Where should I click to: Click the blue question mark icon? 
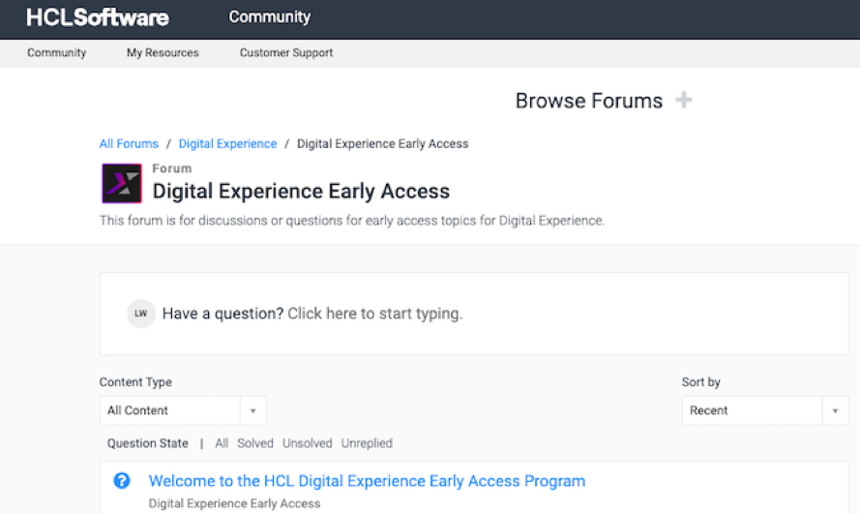click(x=122, y=480)
